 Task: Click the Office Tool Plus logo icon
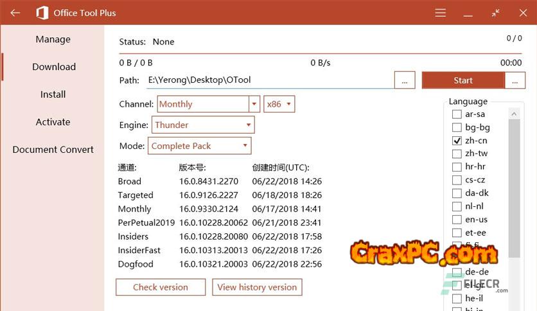[42, 13]
